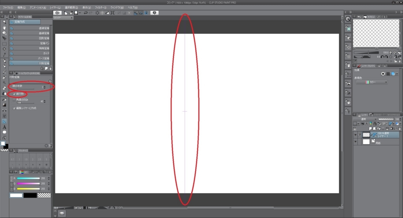Select the ガイド sub tool
This screenshot has width=403, height=218.
pos(30,53)
